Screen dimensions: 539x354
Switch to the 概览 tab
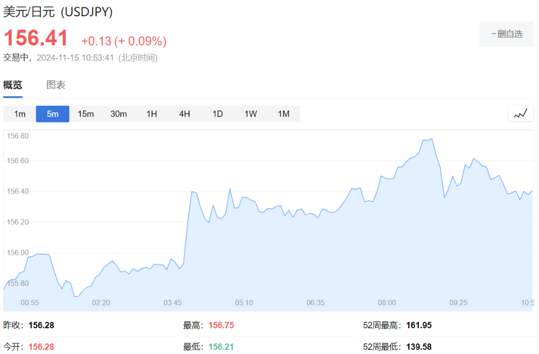[x=12, y=85]
